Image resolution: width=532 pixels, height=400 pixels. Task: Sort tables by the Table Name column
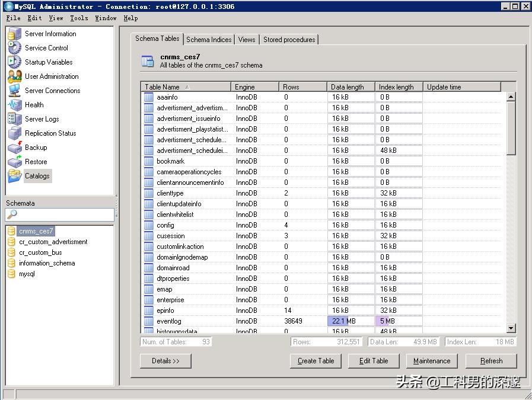pos(186,87)
